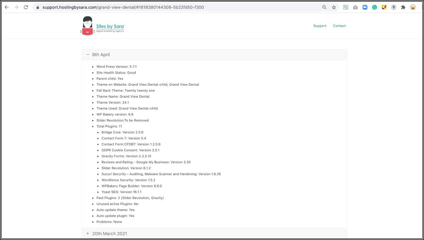Click 'Gravity Forms: Version 2.3.3.10'
The width and height of the screenshot is (424, 240).
point(126,156)
